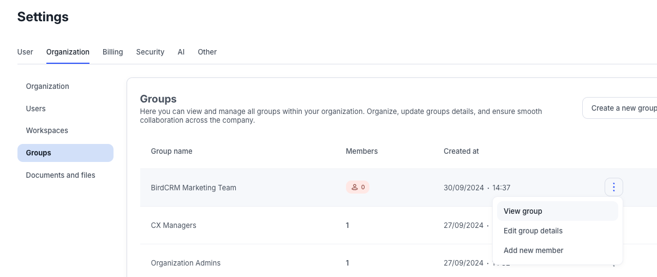The width and height of the screenshot is (657, 277).
Task: Navigate to Users in the sidebar
Action: click(x=36, y=109)
